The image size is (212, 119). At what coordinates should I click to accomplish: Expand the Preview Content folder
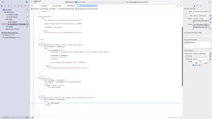[5, 29]
